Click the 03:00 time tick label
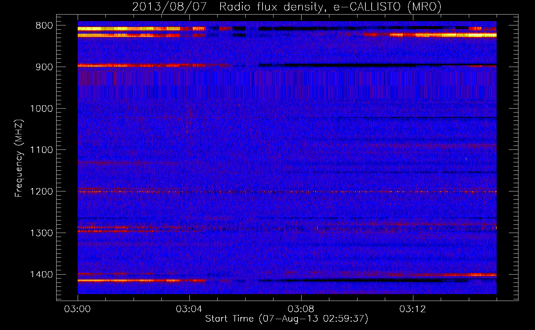This screenshot has width=535, height=330. (x=77, y=309)
